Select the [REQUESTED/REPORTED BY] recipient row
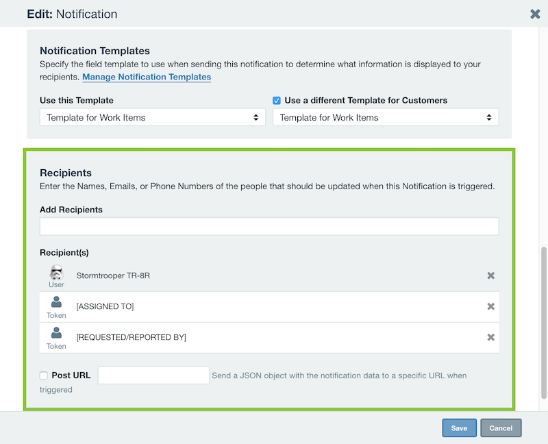The width and height of the screenshot is (548, 444). click(x=269, y=337)
